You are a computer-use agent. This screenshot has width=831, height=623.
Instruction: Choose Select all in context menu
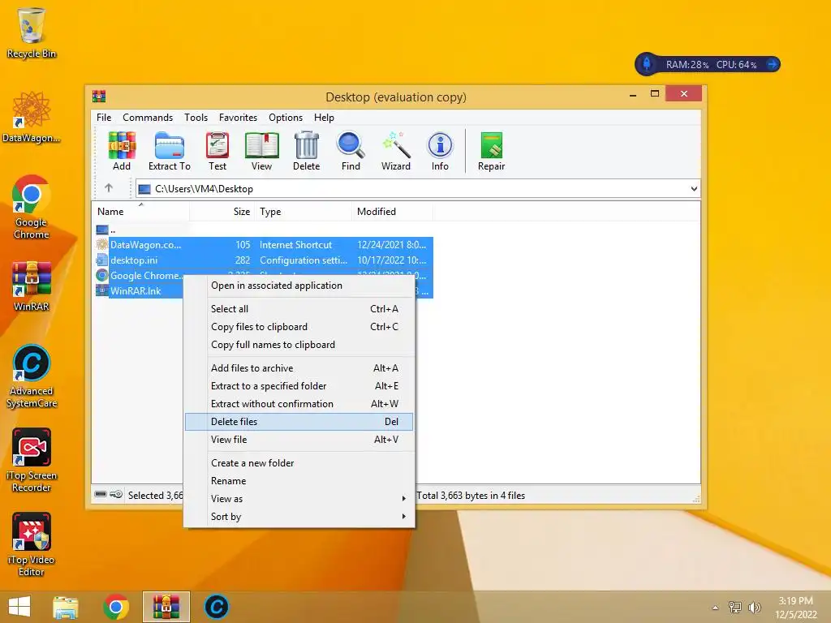(x=299, y=309)
